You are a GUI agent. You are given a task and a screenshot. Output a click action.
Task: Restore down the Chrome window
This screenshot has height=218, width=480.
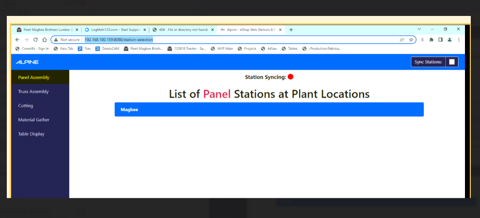[x=446, y=29]
